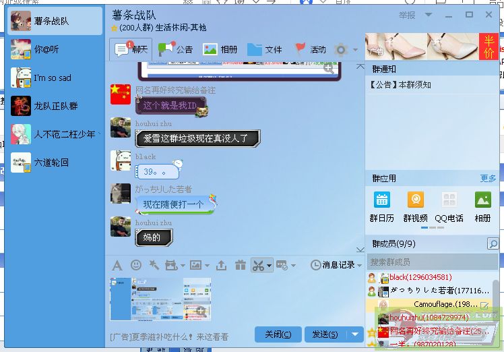Click the gift box icon
This screenshot has height=352, width=504.
(x=241, y=265)
